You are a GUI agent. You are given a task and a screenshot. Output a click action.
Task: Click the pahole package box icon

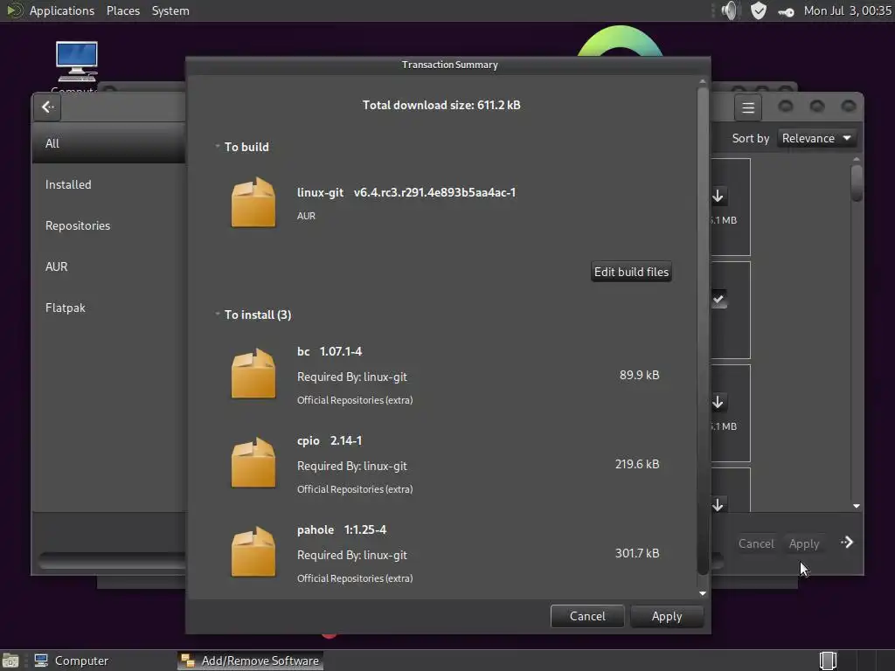[253, 552]
